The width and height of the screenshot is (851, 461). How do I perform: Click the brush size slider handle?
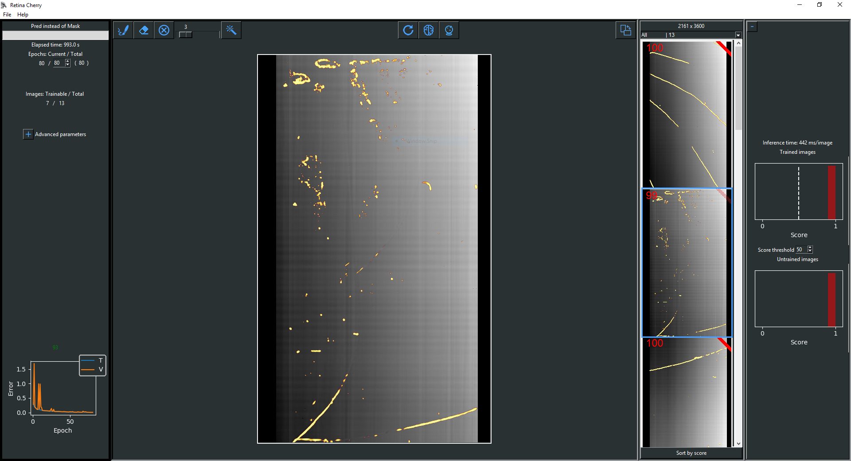coord(185,35)
